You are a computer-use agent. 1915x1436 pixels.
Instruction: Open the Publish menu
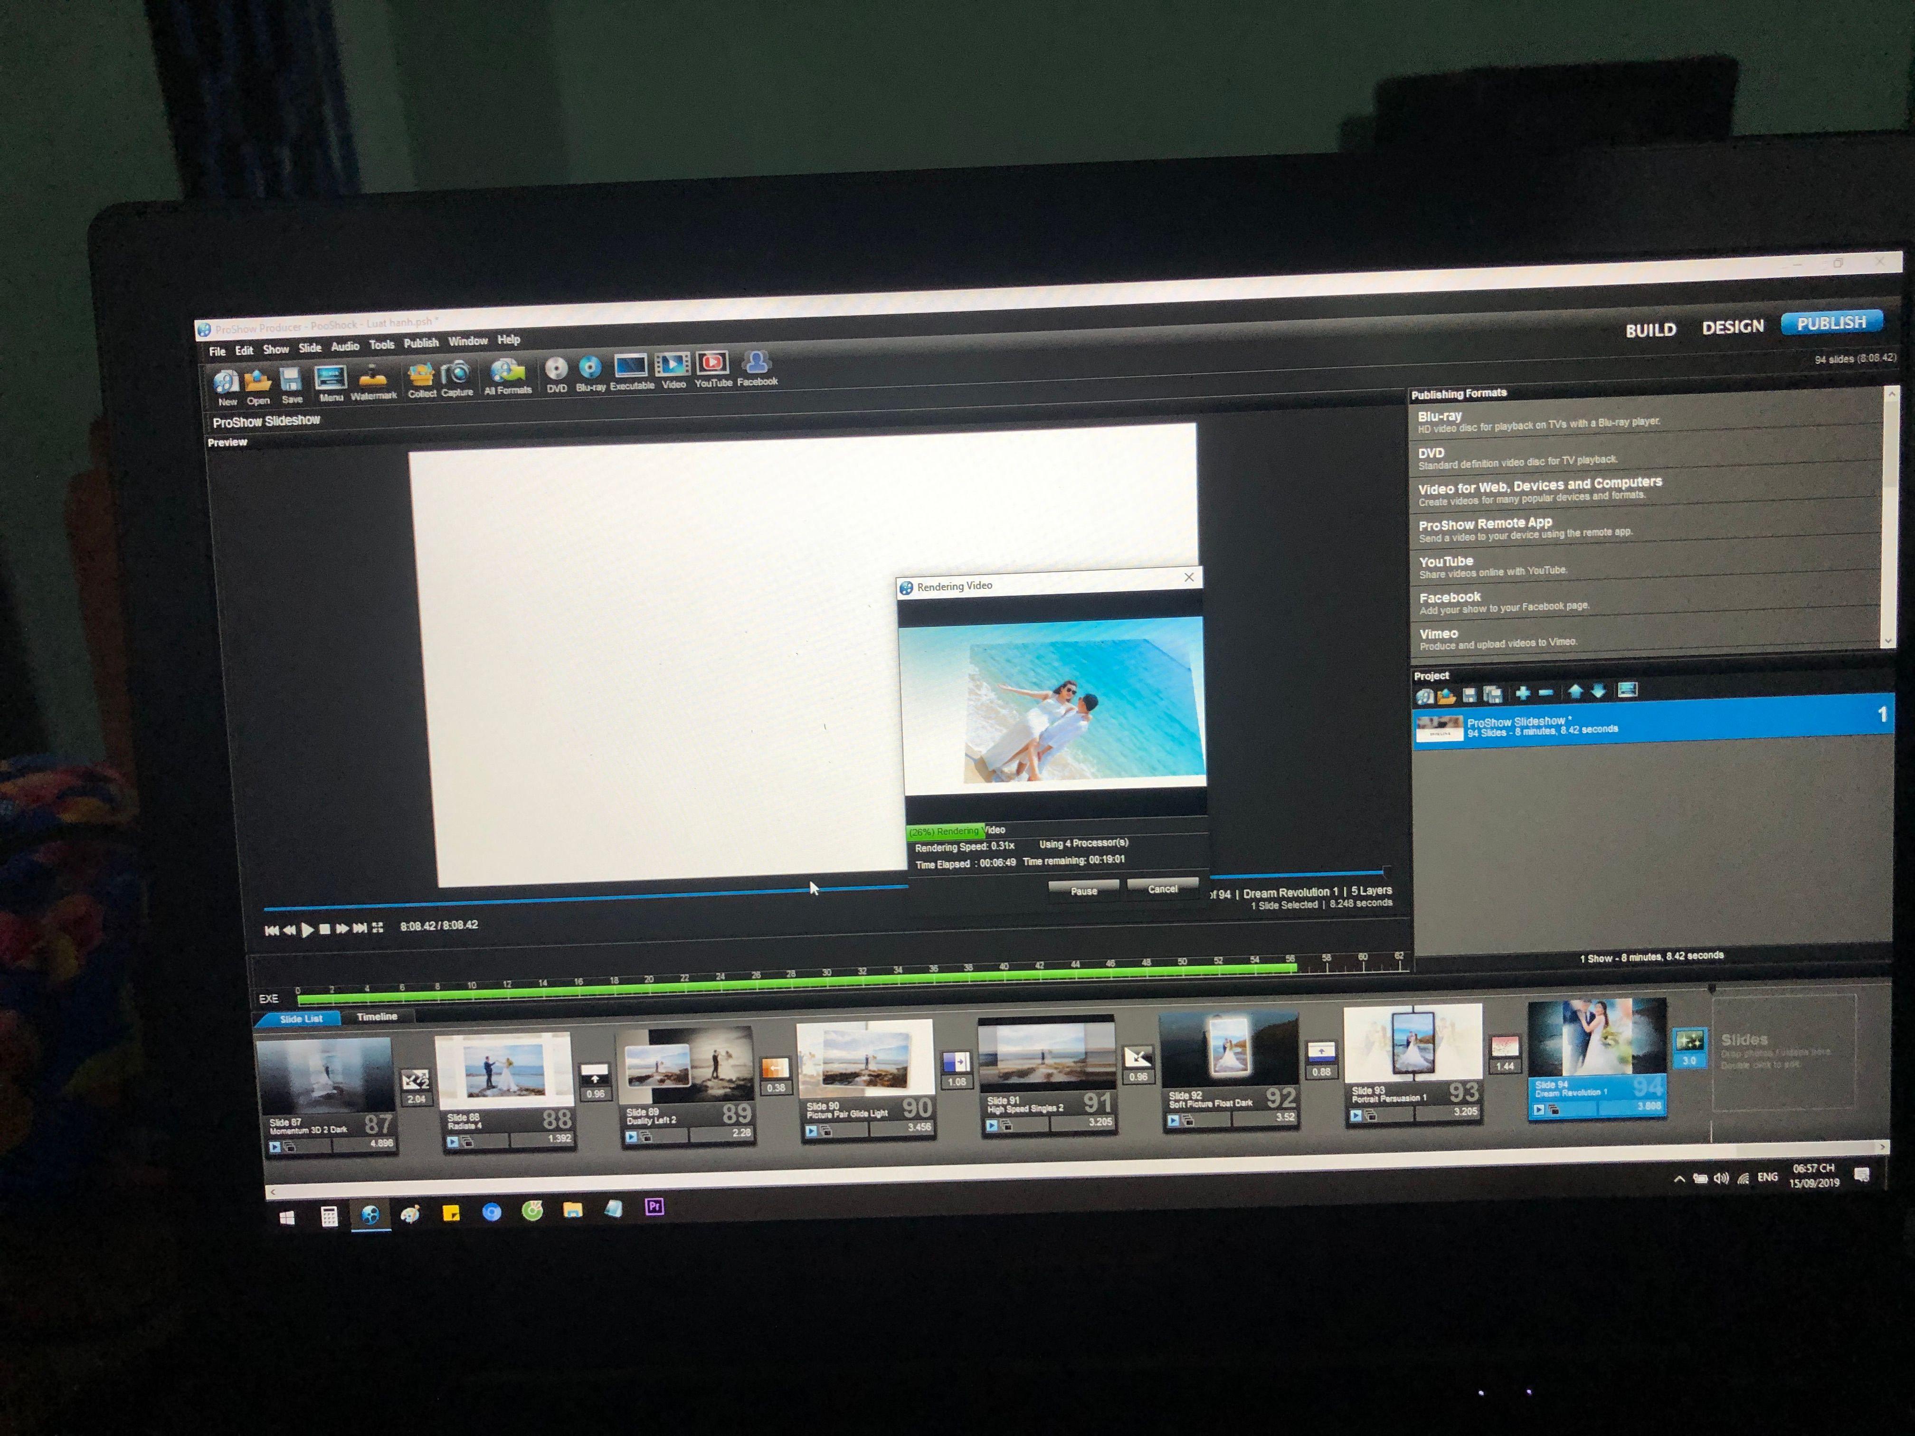click(x=421, y=343)
